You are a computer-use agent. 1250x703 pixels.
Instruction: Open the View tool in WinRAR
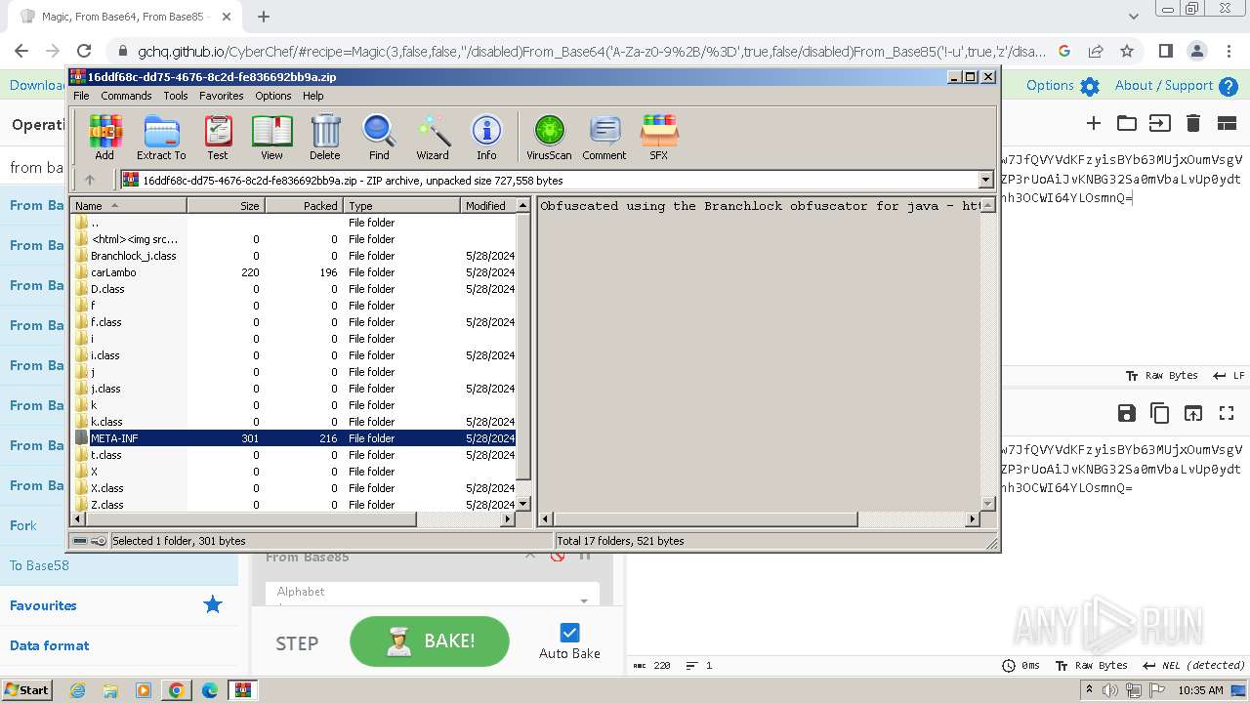271,138
